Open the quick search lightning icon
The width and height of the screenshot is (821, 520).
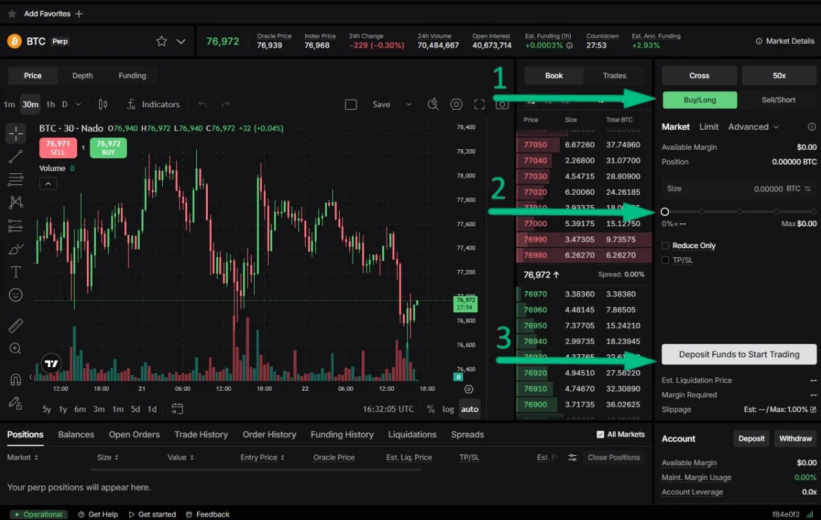(x=433, y=104)
